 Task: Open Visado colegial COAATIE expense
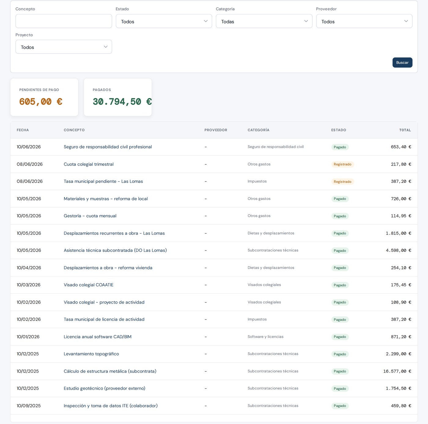coord(89,285)
